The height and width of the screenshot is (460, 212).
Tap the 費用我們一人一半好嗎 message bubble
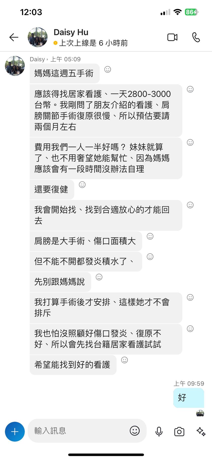tap(106, 158)
